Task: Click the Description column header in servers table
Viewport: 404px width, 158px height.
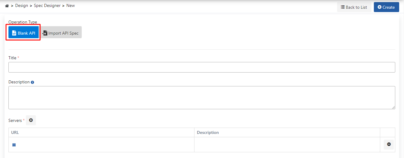Action: tap(208, 132)
